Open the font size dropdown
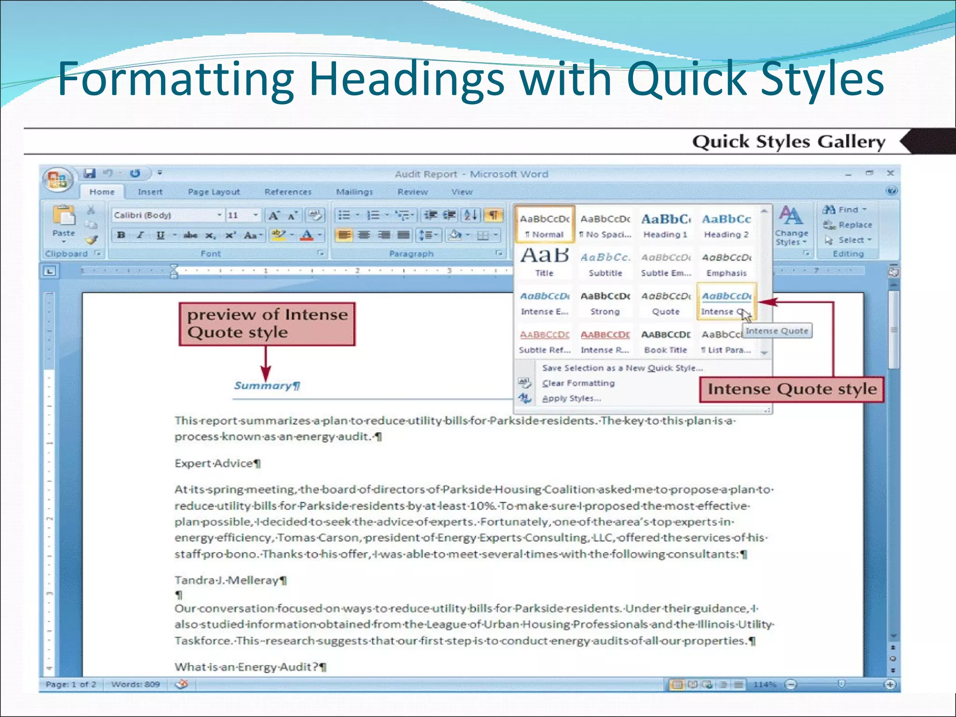Screen dimensions: 956x717 tap(255, 215)
